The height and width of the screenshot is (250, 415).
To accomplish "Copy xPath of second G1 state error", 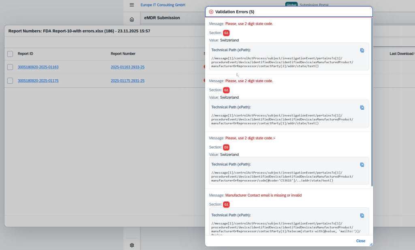I will click(362, 108).
